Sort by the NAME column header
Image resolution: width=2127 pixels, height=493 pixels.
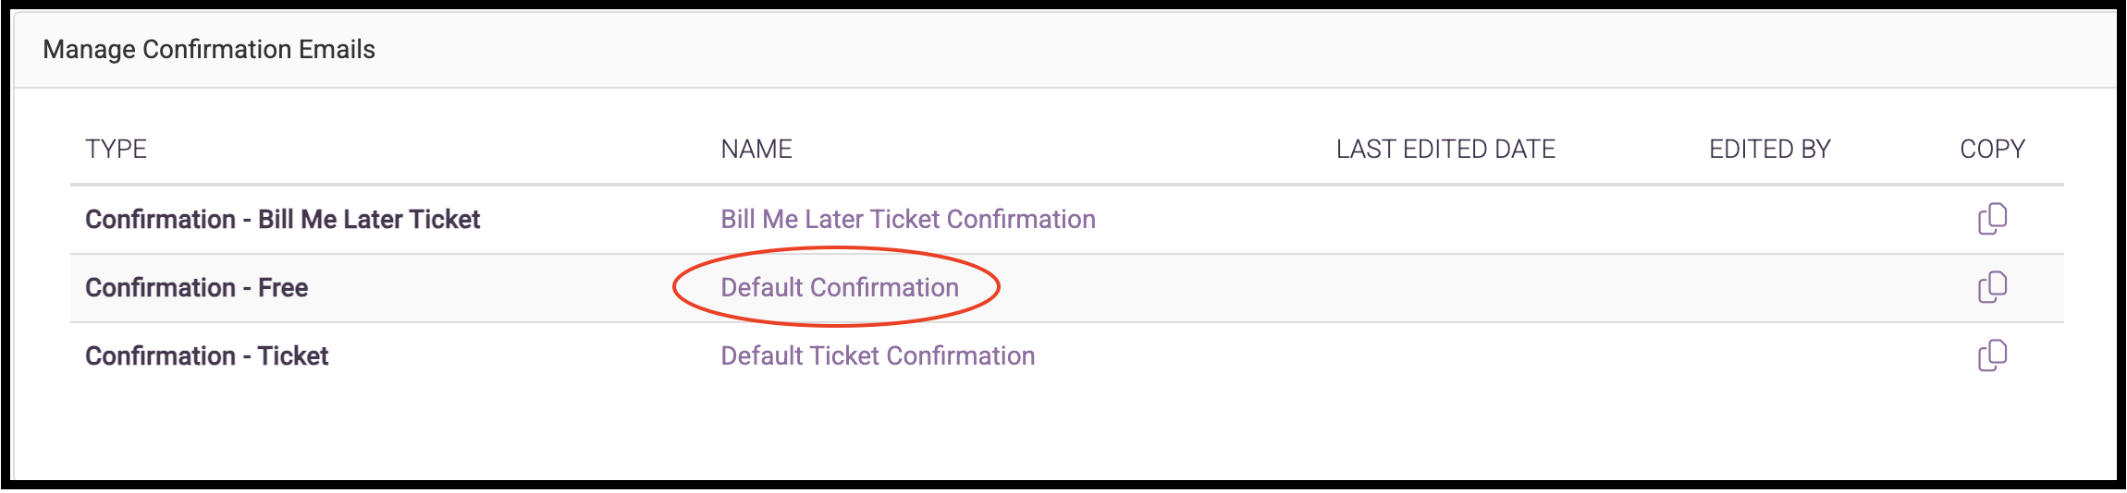[x=756, y=150]
